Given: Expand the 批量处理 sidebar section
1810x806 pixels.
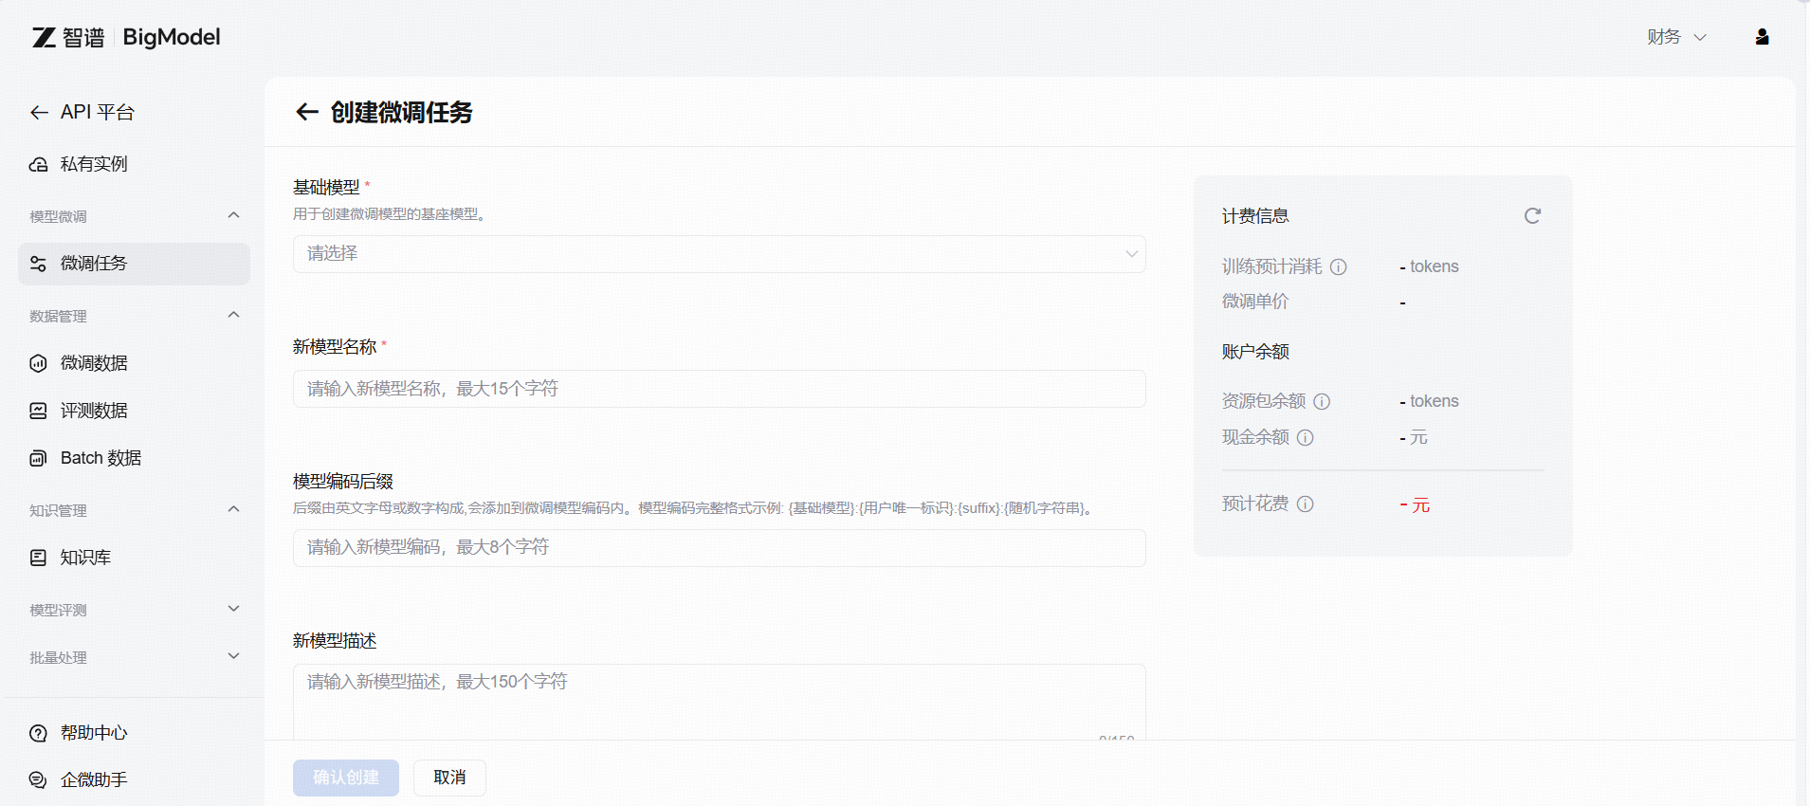Looking at the screenshot, I should (233, 657).
